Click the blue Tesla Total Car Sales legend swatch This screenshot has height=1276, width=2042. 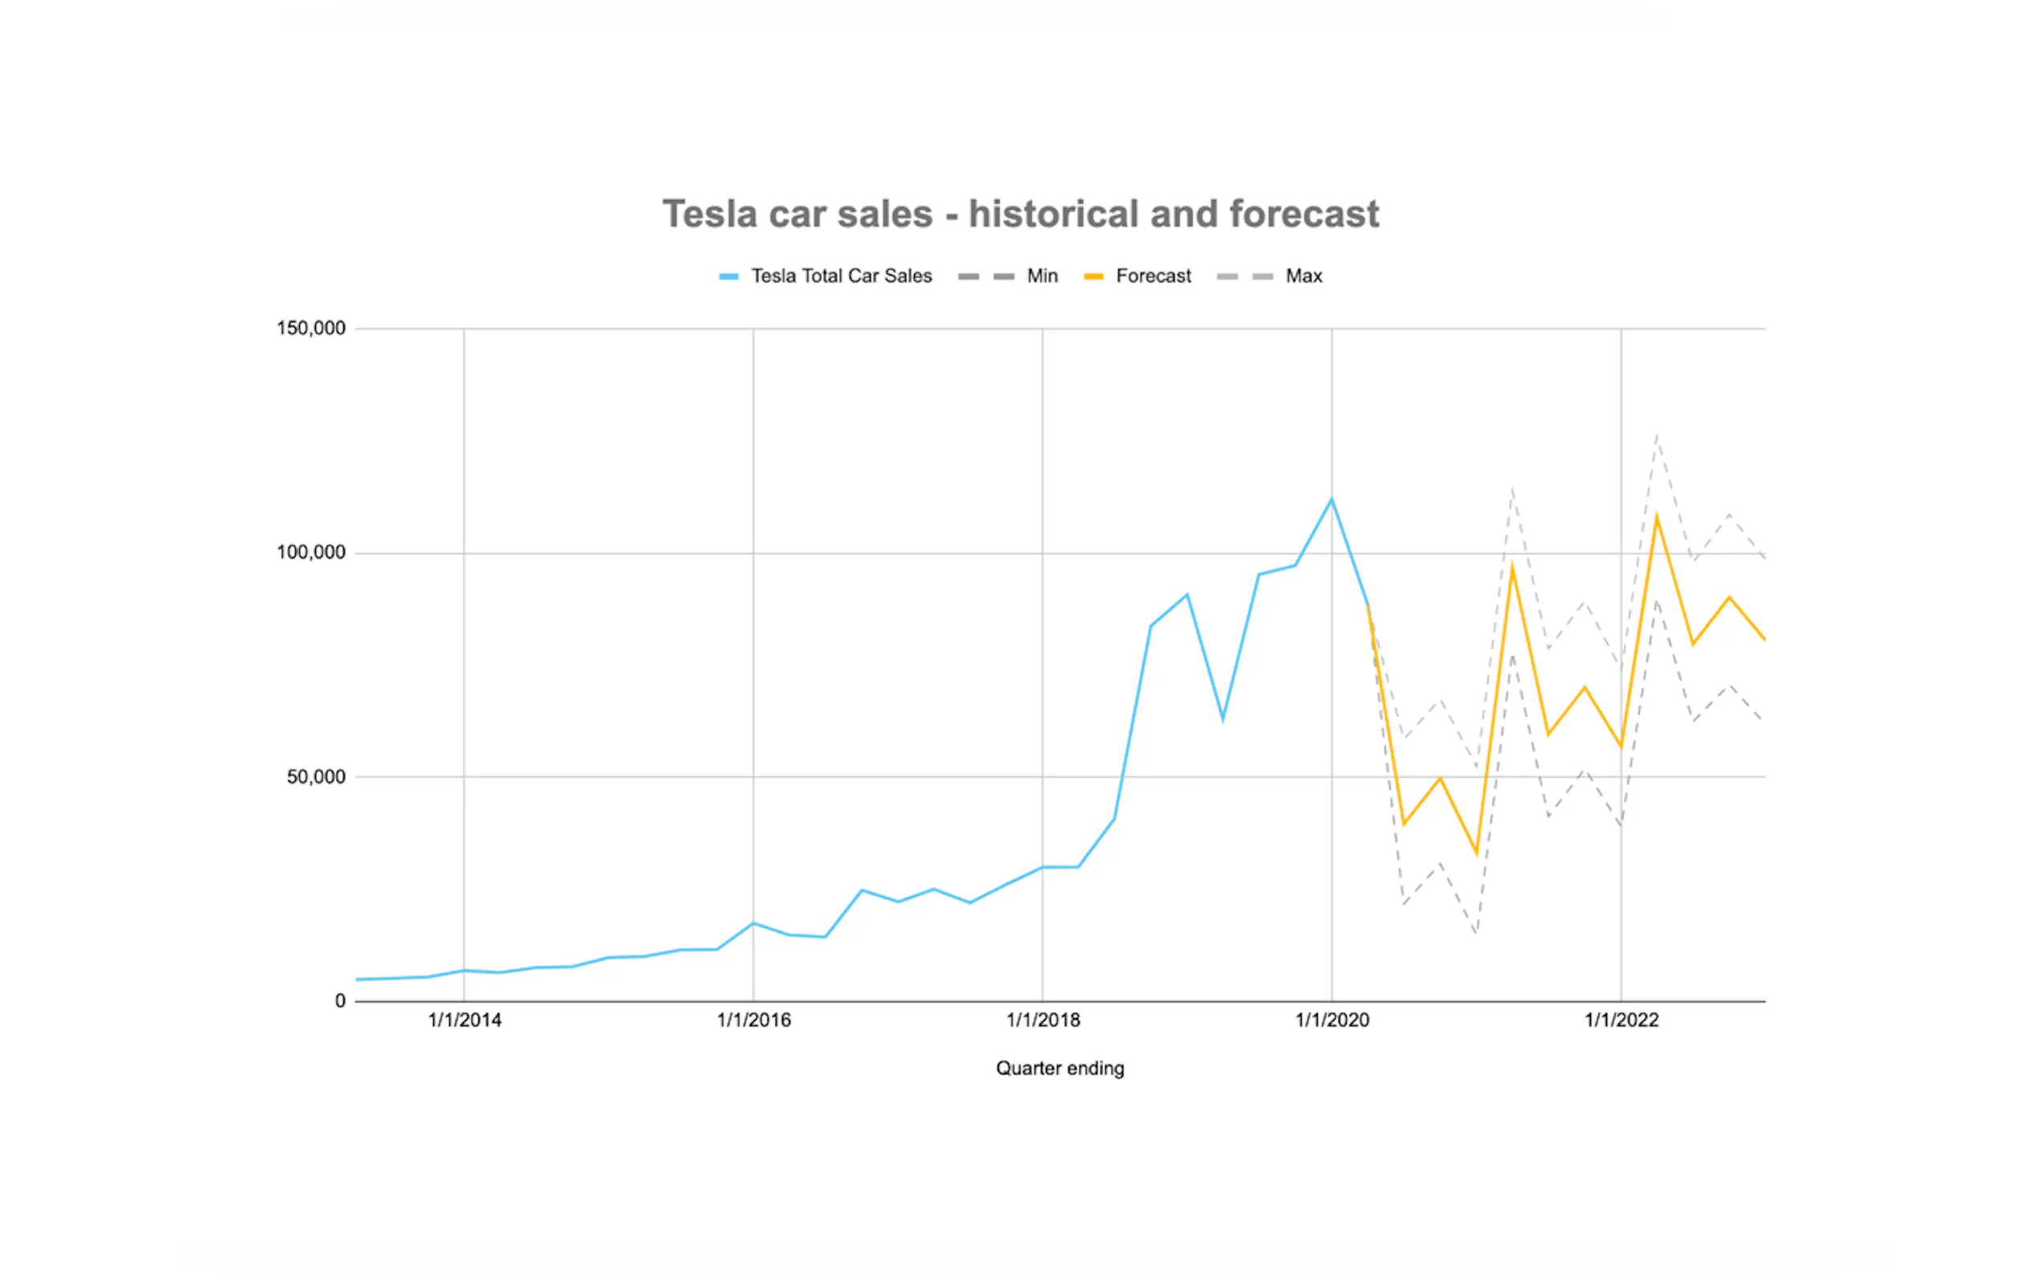(728, 276)
